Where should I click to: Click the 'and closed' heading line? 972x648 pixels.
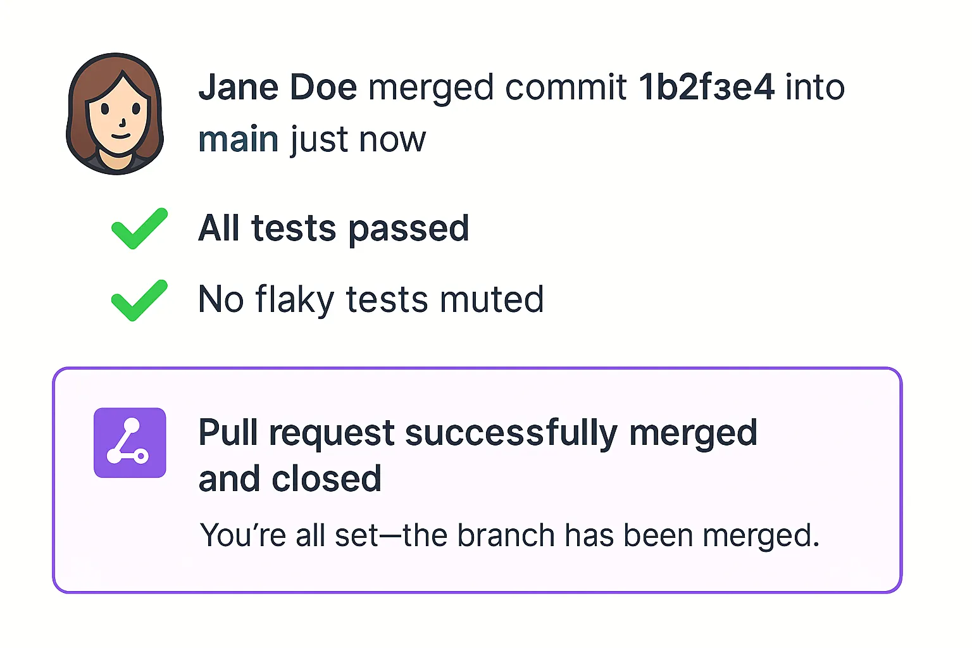[290, 479]
